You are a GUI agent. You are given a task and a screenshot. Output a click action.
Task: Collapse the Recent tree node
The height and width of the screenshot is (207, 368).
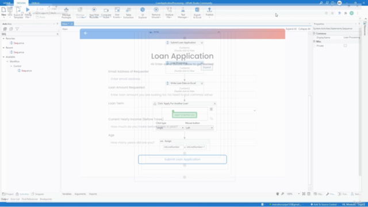(x=3, y=48)
